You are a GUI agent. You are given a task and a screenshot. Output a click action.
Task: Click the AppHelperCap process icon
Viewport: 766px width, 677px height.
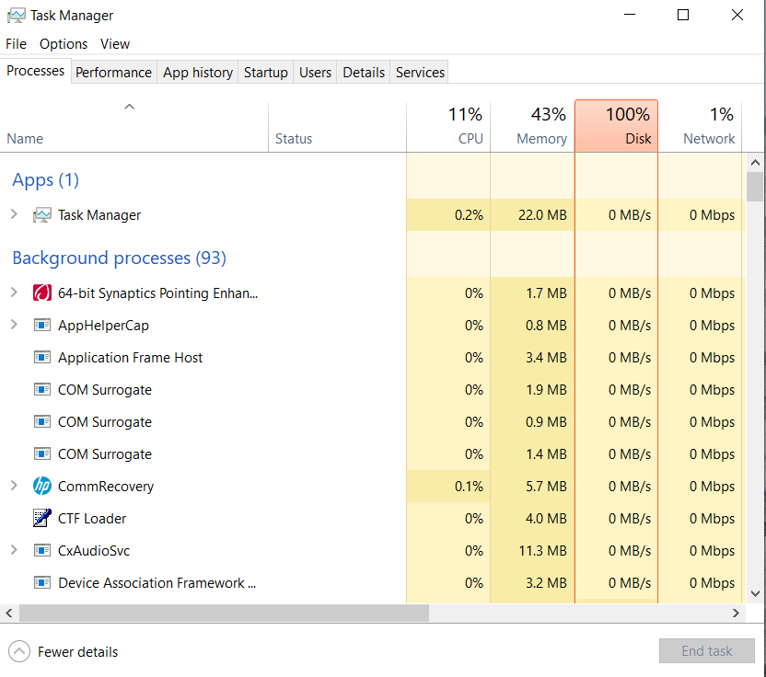[42, 325]
